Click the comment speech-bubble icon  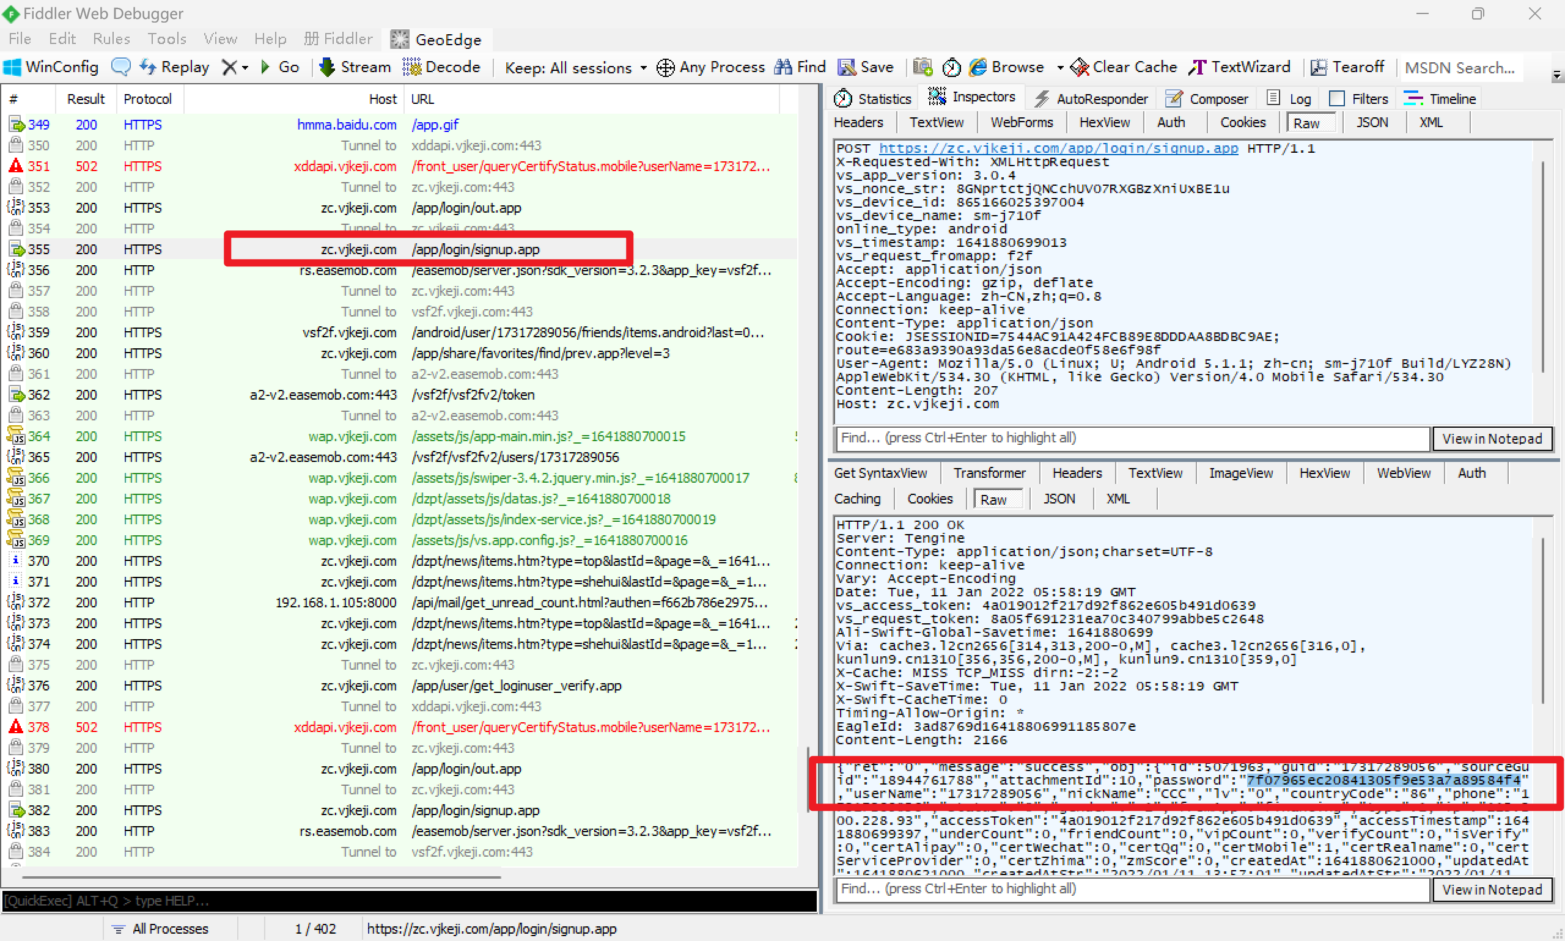click(120, 67)
